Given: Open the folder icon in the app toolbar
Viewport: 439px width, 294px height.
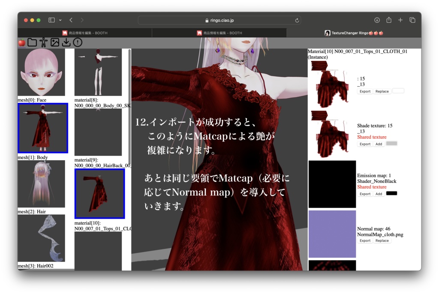Looking at the screenshot, I should tap(32, 42).
